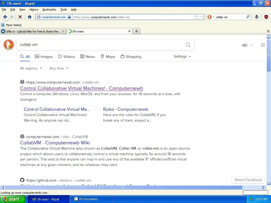Click the list all tabs grid icon
Screen dimensions: 271x203
click(x=268, y=31)
